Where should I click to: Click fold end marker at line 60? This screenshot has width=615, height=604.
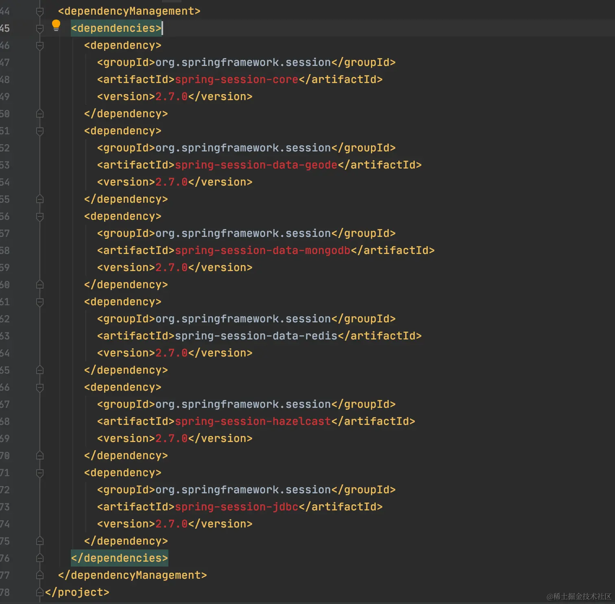point(40,284)
